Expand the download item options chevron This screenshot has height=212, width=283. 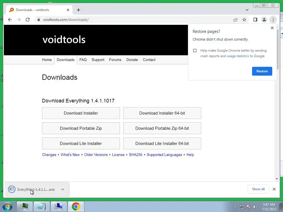tap(63, 189)
